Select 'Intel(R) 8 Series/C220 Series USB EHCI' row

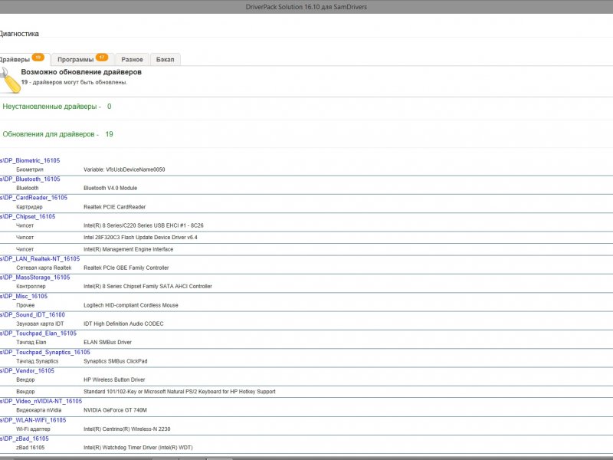pyautogui.click(x=143, y=225)
